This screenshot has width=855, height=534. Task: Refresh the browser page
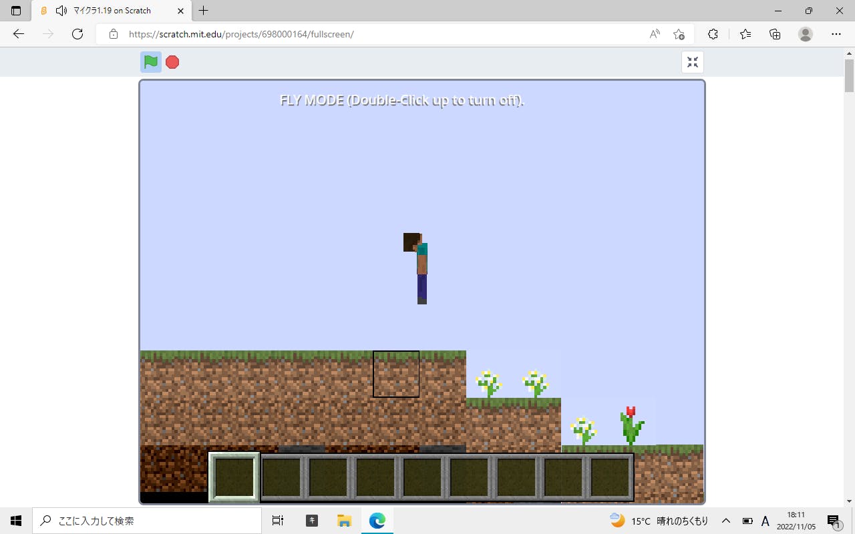77,34
